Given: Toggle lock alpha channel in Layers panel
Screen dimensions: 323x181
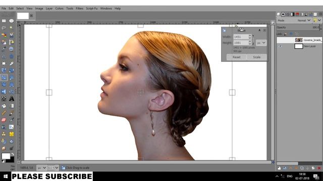Looking at the screenshot, I should click(297, 34).
